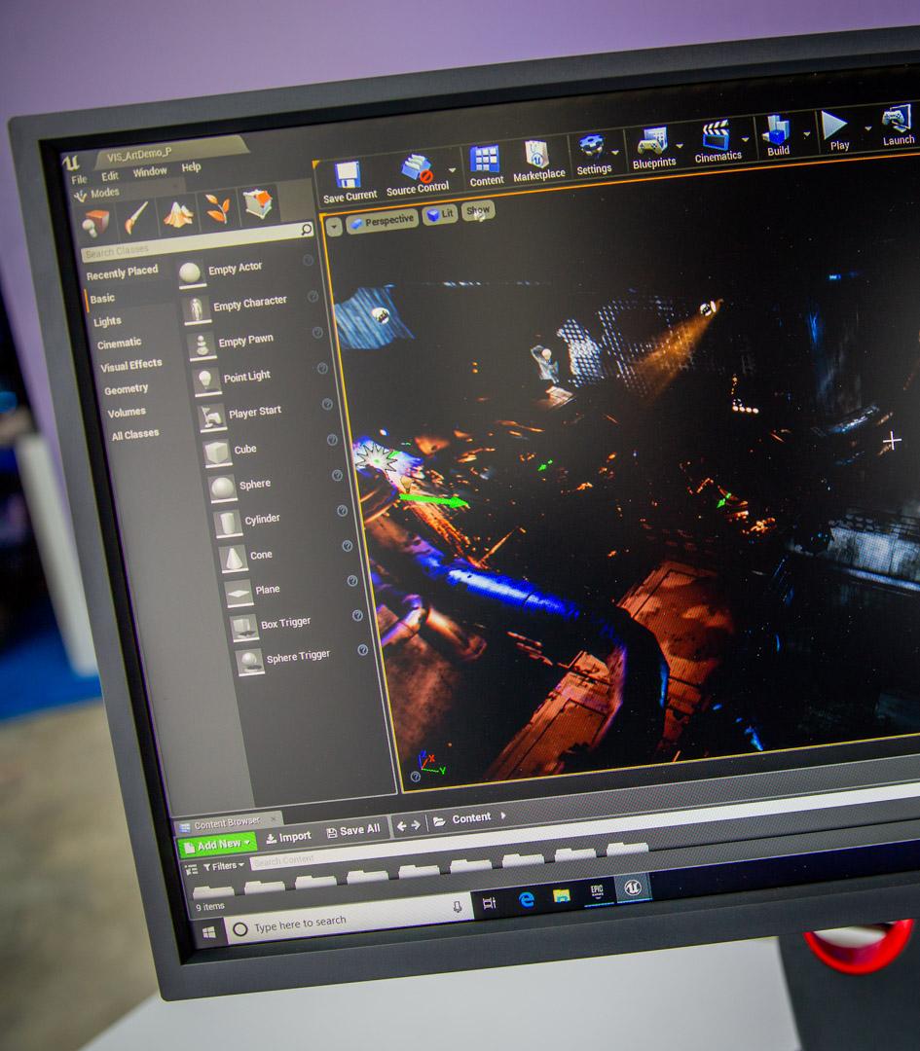Click the Cylinder primitive icon
Image resolution: width=920 pixels, height=1051 pixels.
pos(228,524)
